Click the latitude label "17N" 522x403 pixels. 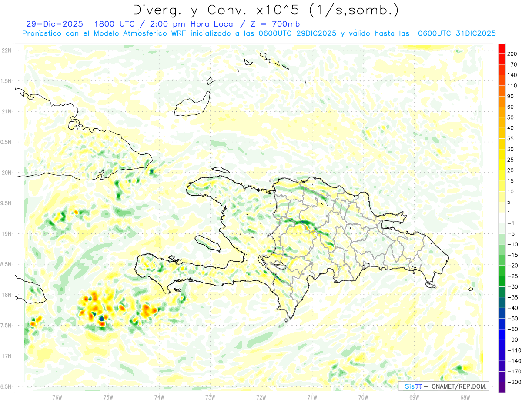[x=7, y=356]
